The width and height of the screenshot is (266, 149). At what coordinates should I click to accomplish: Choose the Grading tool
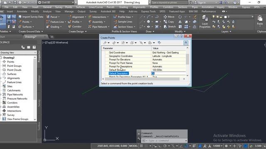(54, 26)
